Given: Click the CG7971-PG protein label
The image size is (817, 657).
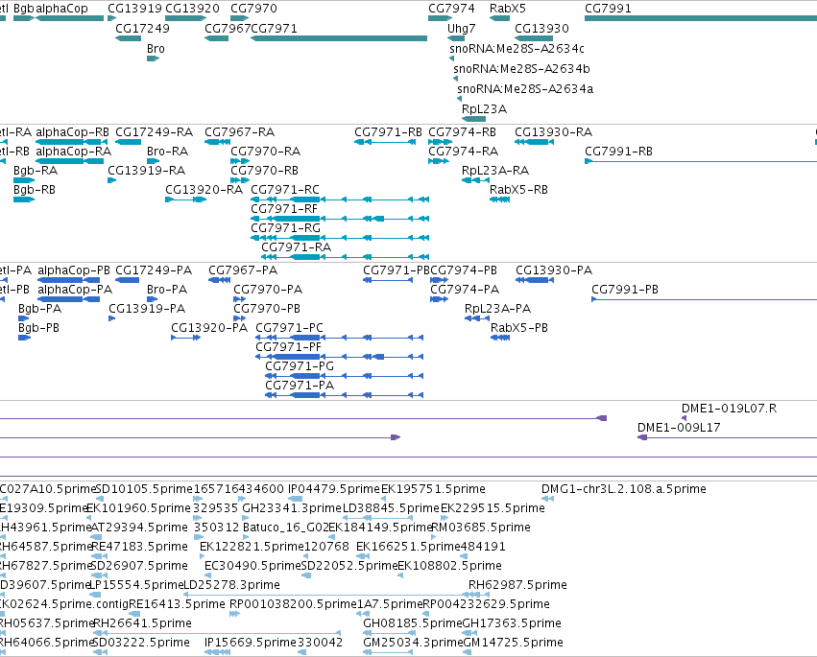Looking at the screenshot, I should pyautogui.click(x=300, y=367).
